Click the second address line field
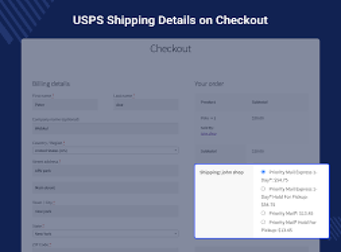 click(106, 188)
